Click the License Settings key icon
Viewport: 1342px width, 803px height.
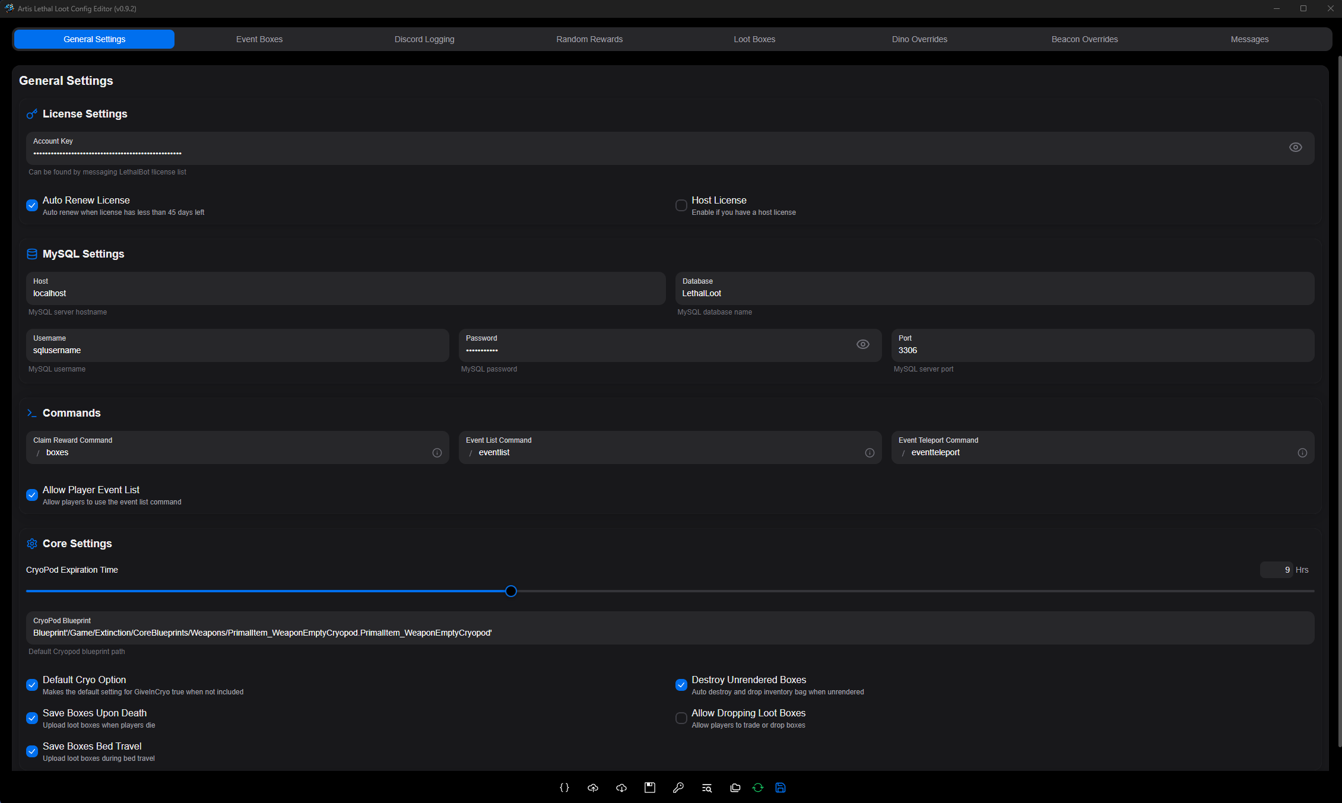point(32,114)
